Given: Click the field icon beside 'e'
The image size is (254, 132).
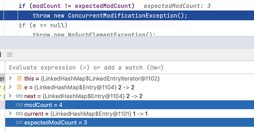Looking at the screenshot, I should [x=19, y=87].
